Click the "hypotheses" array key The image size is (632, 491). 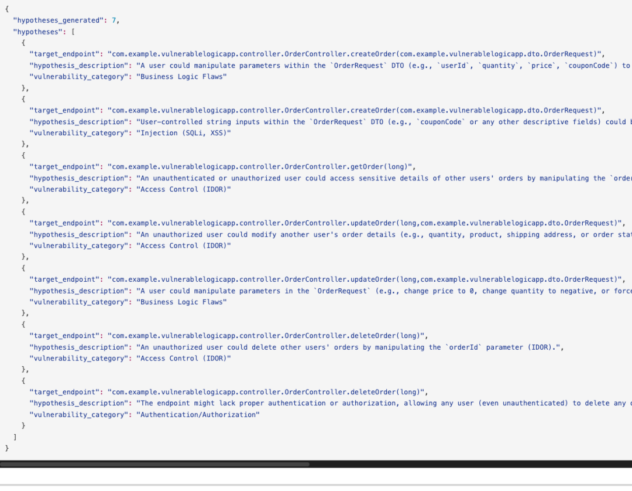(38, 32)
